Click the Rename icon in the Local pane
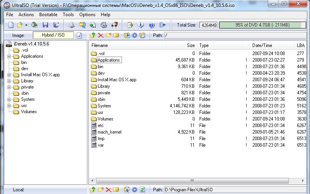 pos(116,190)
